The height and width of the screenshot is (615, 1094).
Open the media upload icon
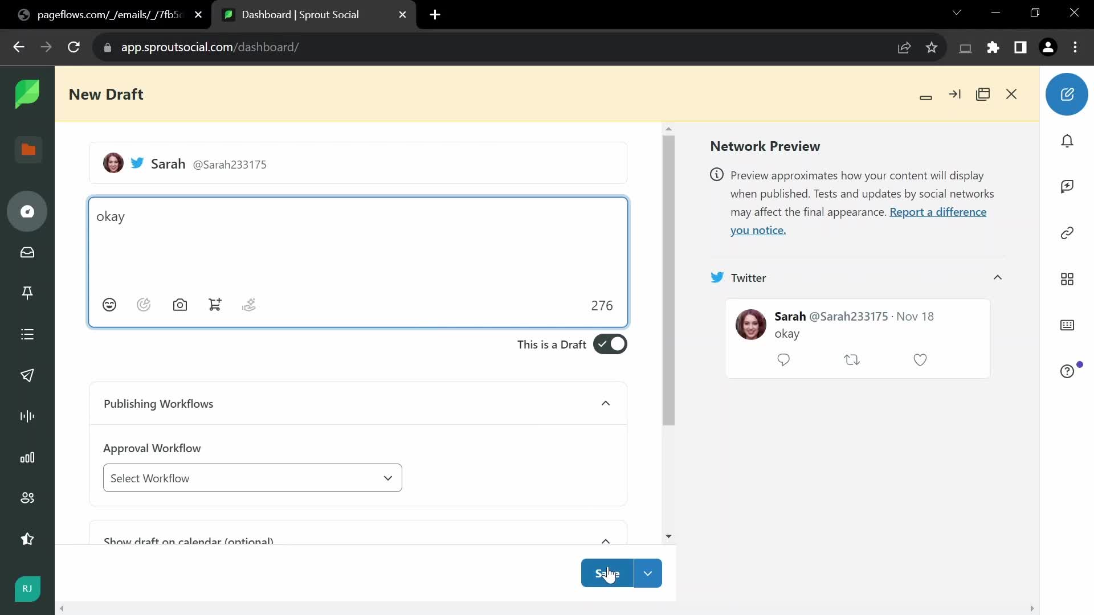pos(179,304)
